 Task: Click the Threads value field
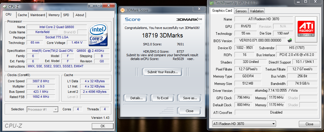(105, 109)
